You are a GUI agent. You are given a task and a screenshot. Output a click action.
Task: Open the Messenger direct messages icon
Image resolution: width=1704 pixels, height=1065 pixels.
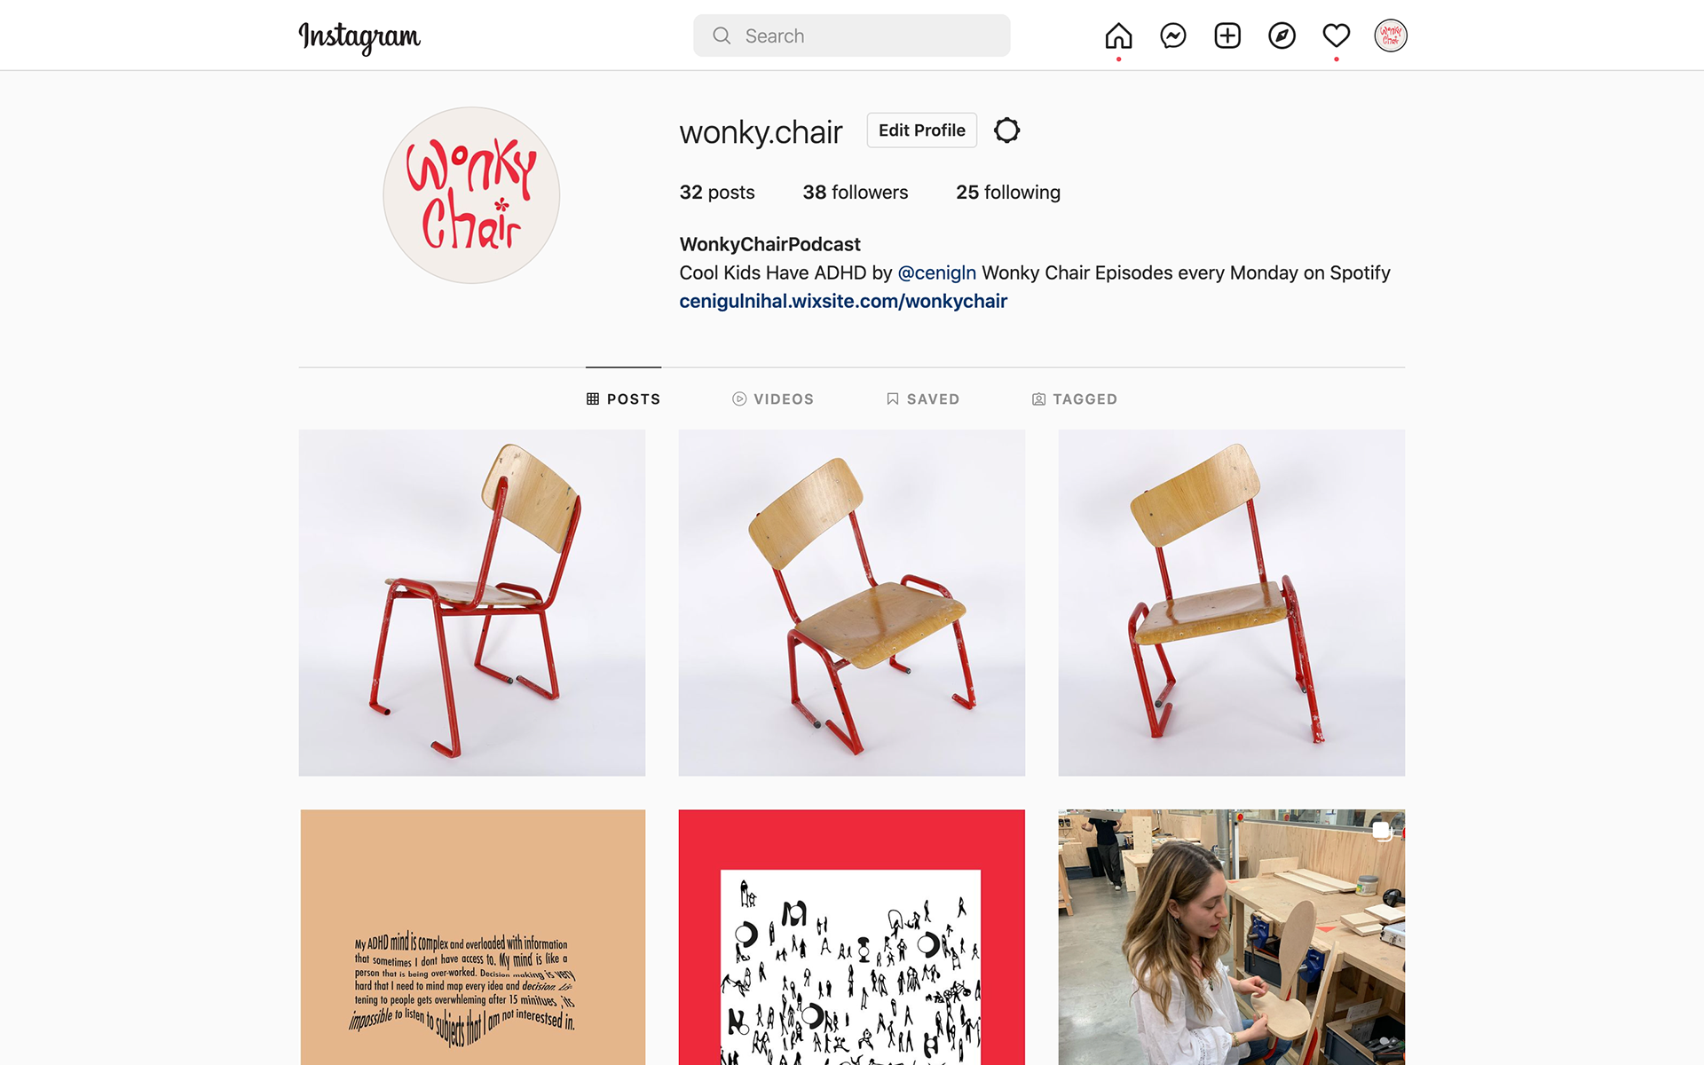tap(1173, 35)
